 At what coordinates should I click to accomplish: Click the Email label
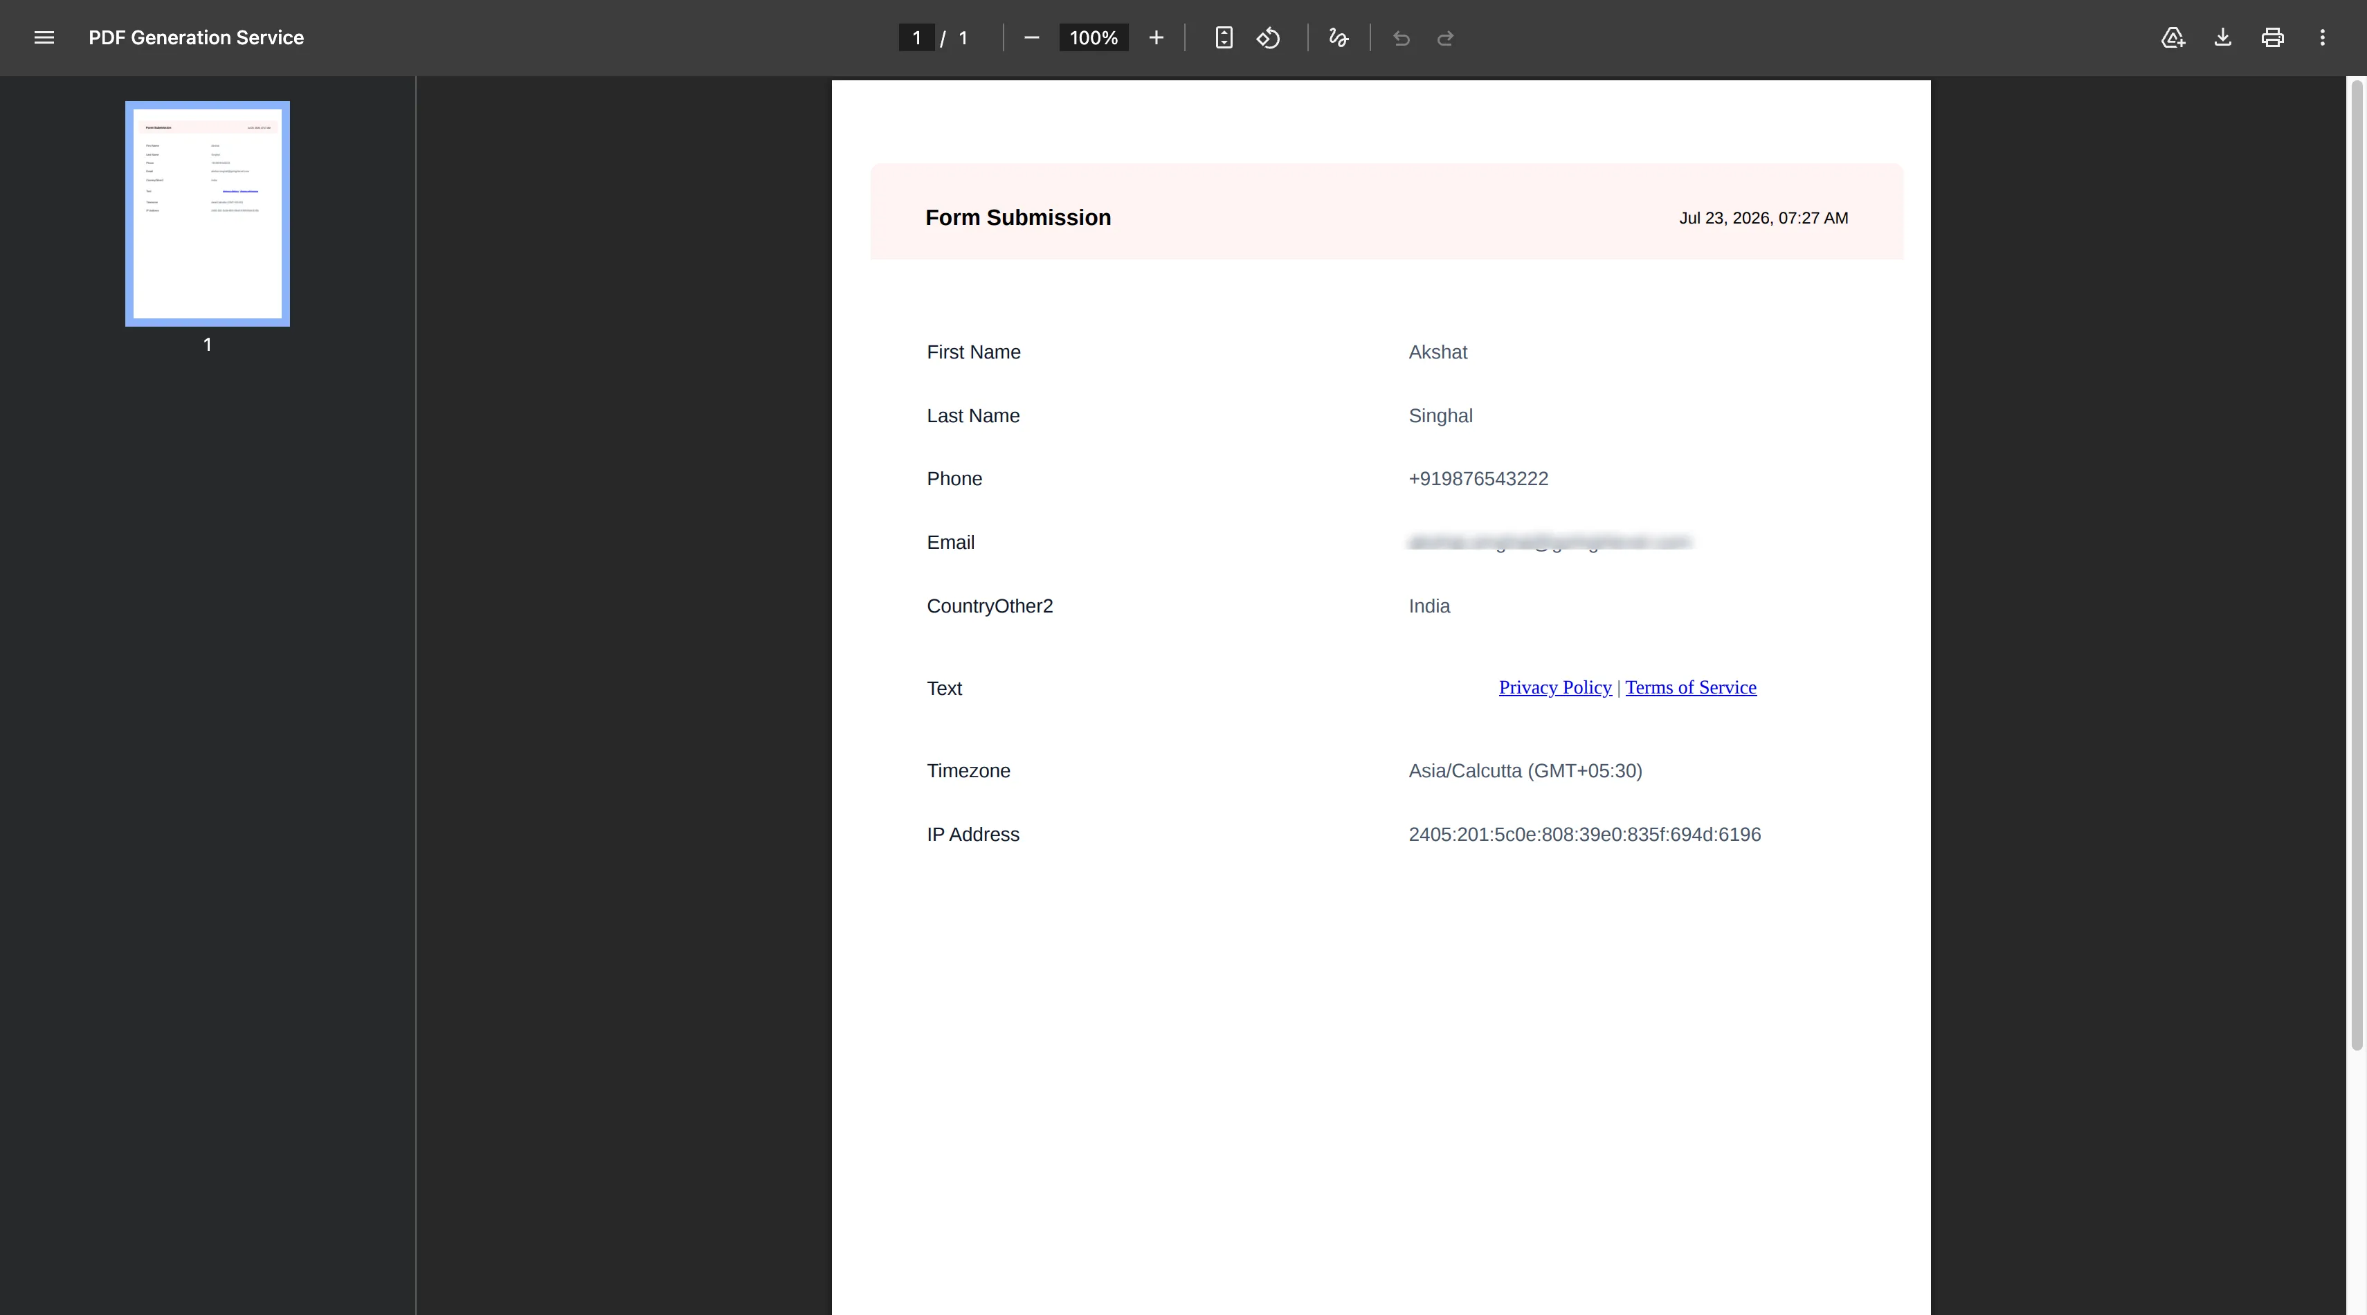coord(951,542)
